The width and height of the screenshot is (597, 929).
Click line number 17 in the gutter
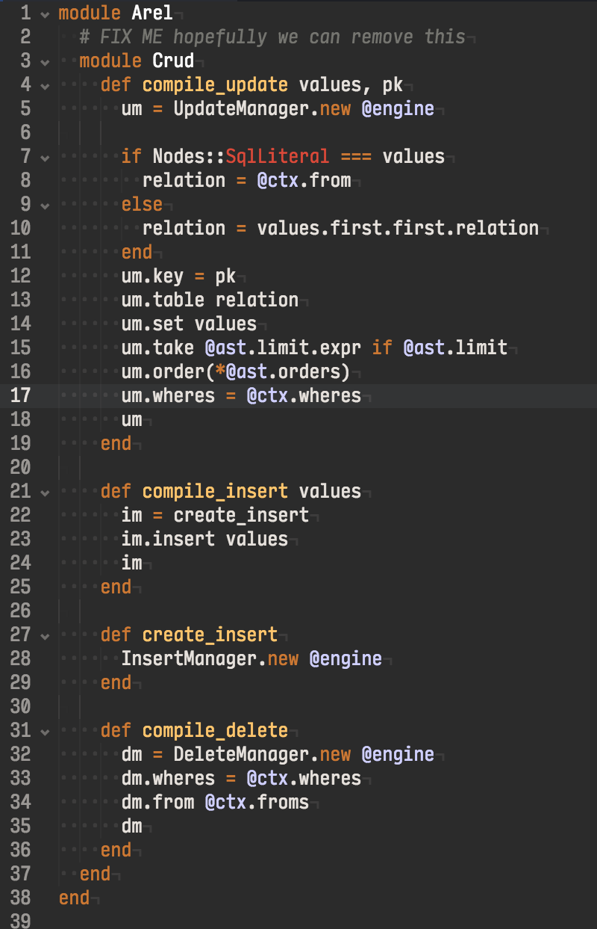click(20, 395)
